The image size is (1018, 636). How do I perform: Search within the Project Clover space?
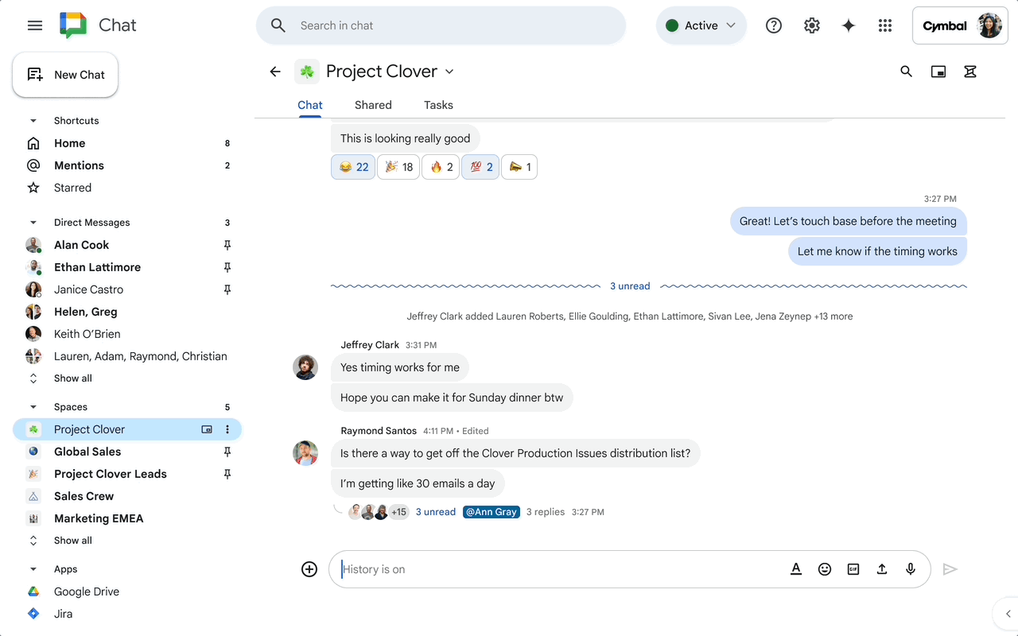click(906, 72)
